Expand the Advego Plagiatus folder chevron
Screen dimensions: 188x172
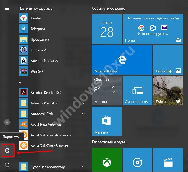coord(83,103)
